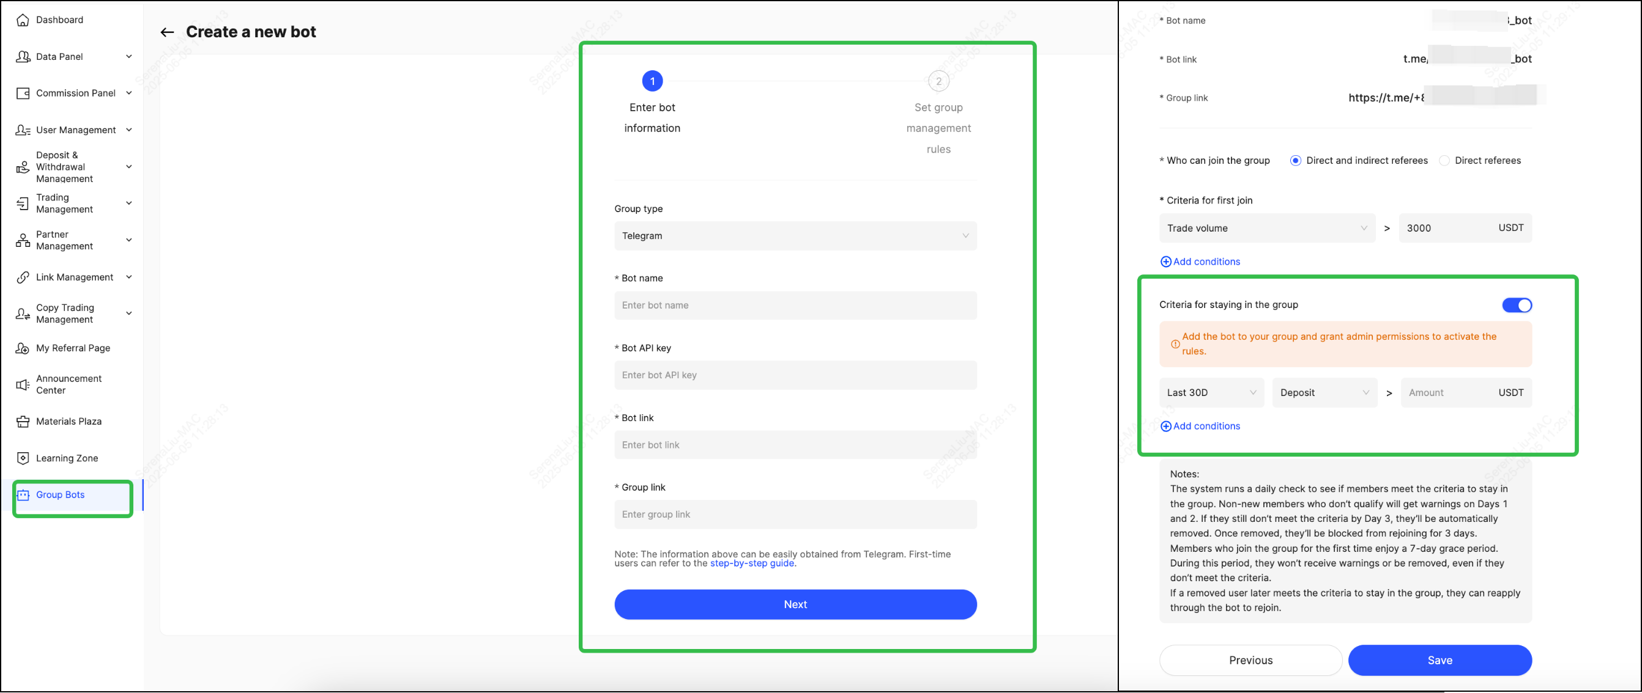Open the Last 30D period dropdown
Screen dimensions: 1642x693
point(1211,393)
